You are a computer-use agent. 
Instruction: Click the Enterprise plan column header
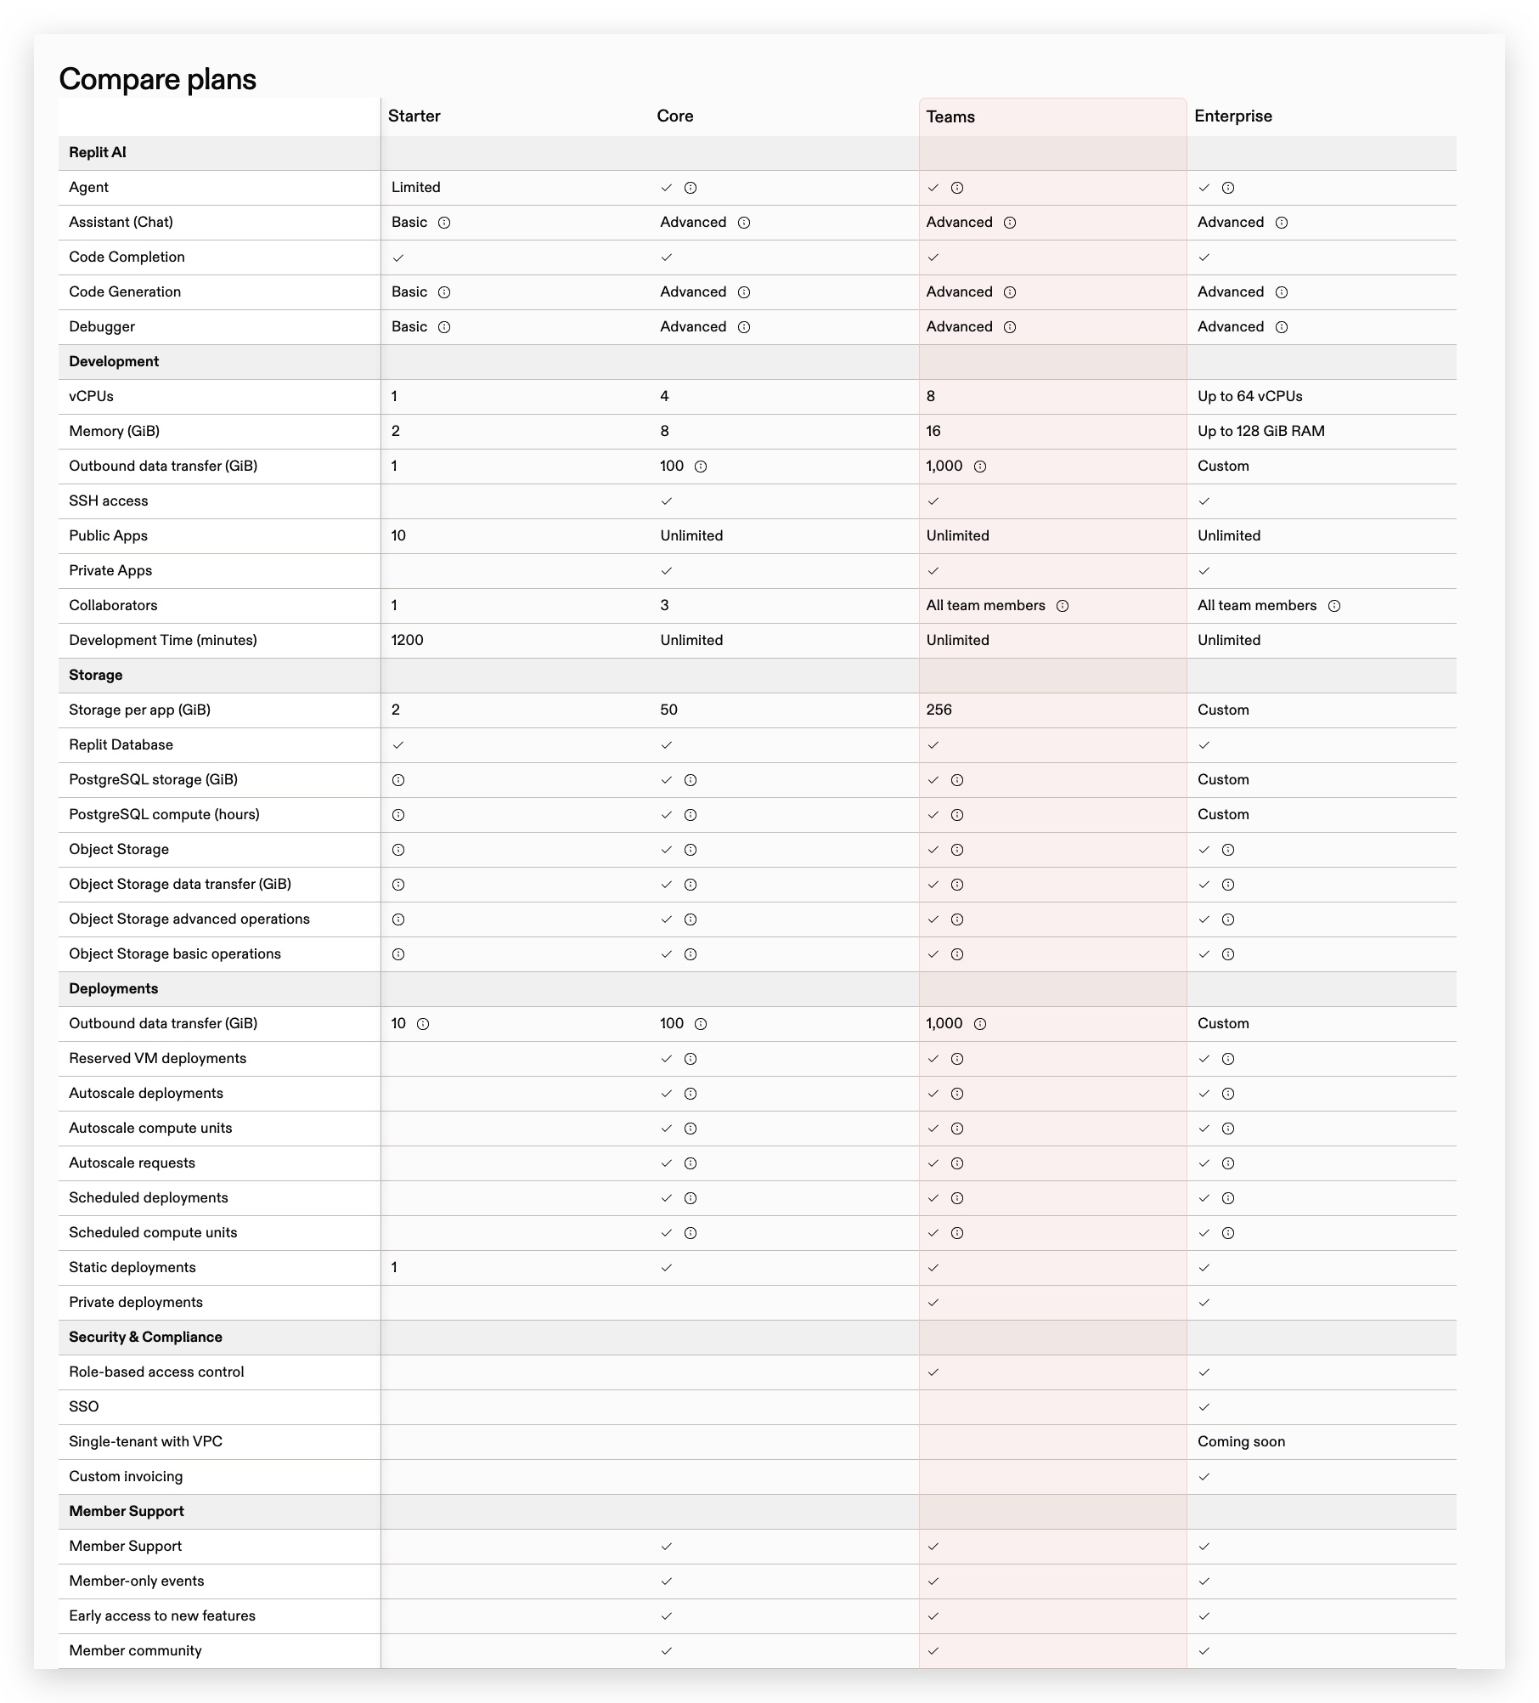1233,116
